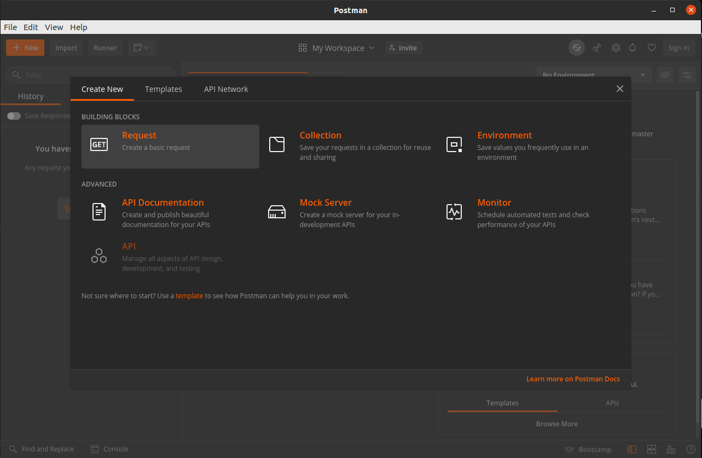Click the environment quick look eye icon
This screenshot has width=702, height=458.
click(x=665, y=75)
